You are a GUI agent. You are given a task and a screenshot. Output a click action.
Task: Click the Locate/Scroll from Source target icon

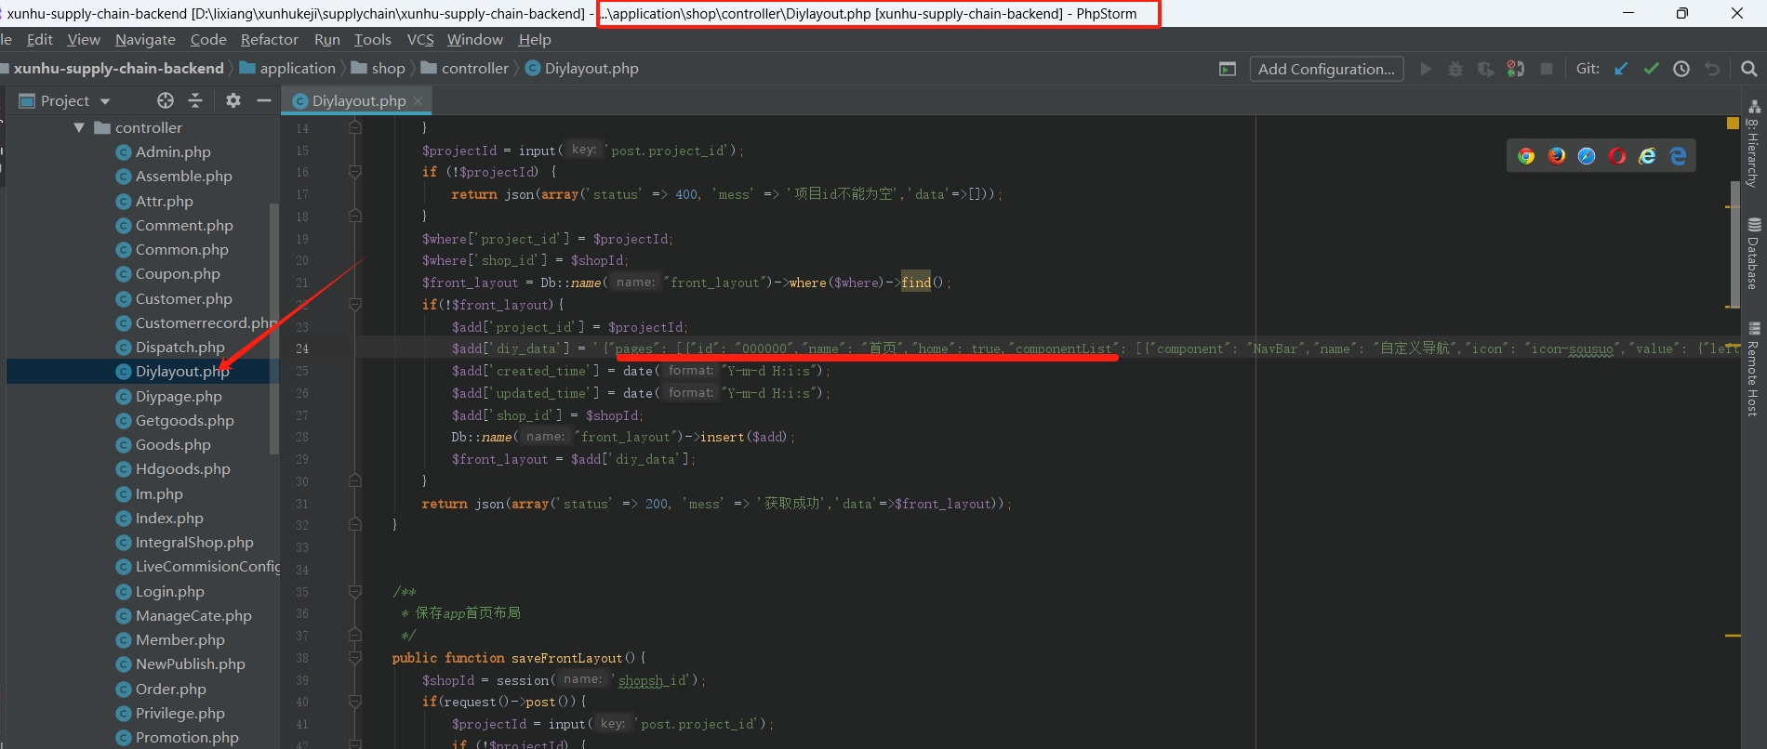[x=166, y=100]
